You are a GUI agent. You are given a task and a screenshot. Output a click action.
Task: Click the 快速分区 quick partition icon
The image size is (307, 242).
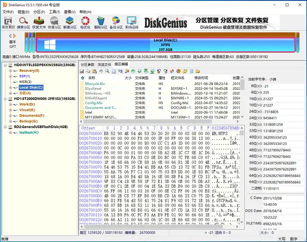point(55,23)
